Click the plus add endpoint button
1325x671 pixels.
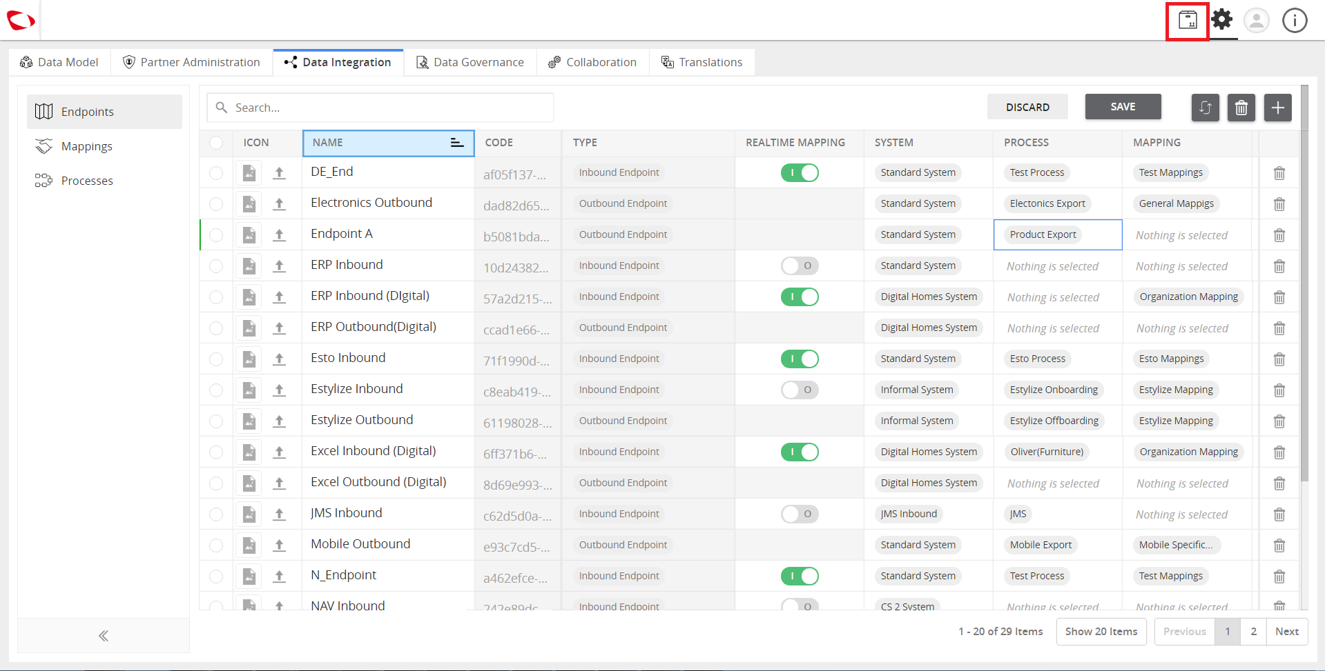pyautogui.click(x=1277, y=108)
